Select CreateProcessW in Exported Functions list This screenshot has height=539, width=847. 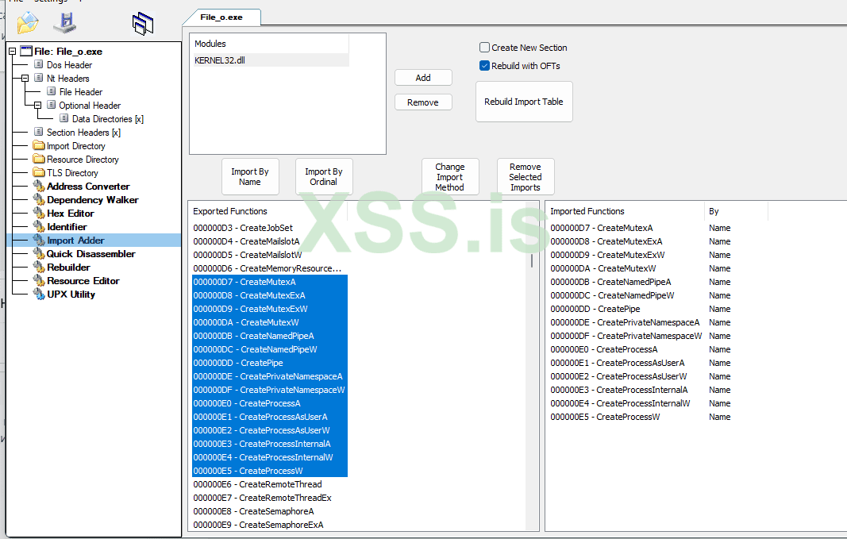[270, 471]
